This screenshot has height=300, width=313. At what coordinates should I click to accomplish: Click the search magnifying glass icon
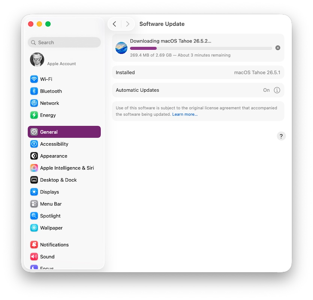click(33, 42)
